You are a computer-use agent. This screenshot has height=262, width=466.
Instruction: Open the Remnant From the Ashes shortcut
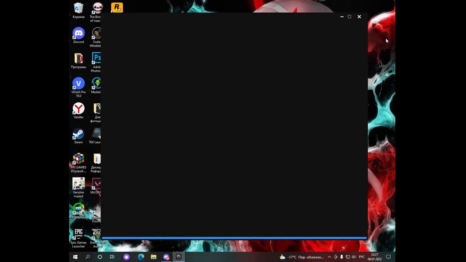tap(96, 213)
